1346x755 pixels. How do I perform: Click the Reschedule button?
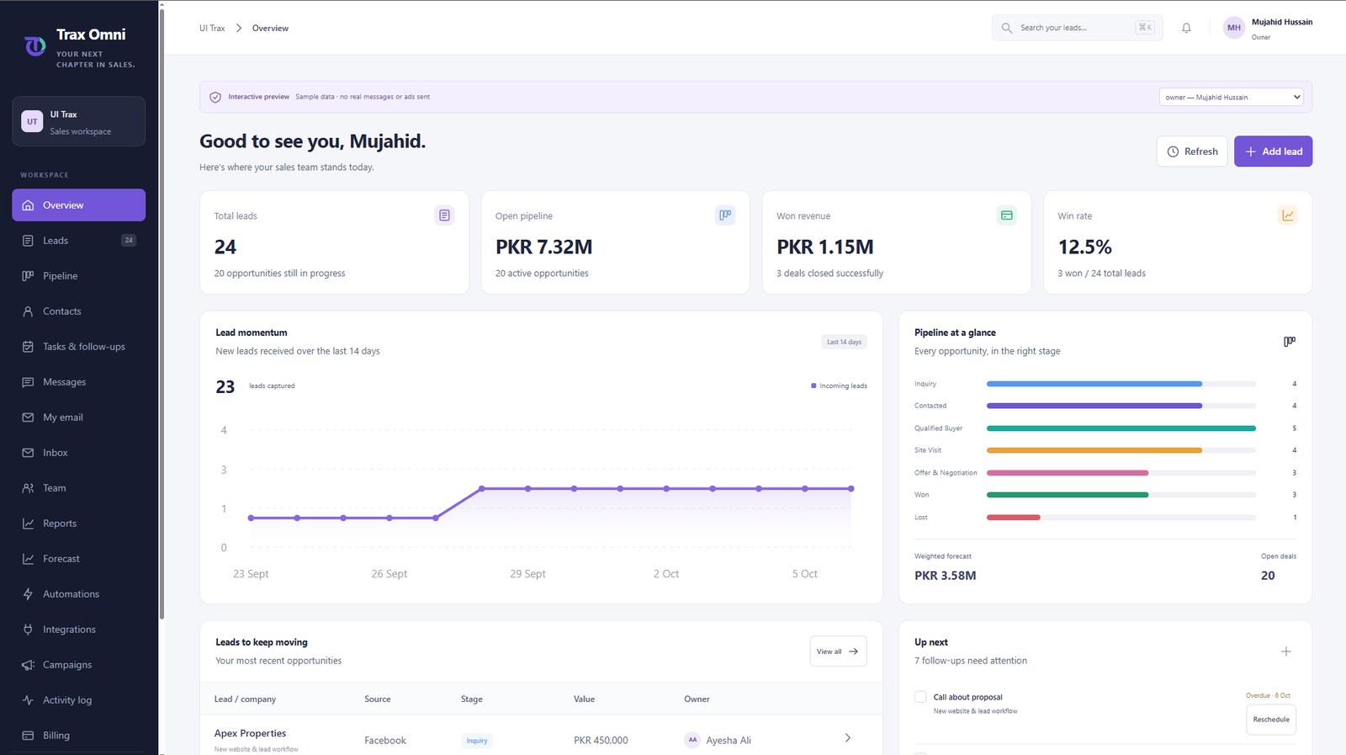[x=1270, y=720]
